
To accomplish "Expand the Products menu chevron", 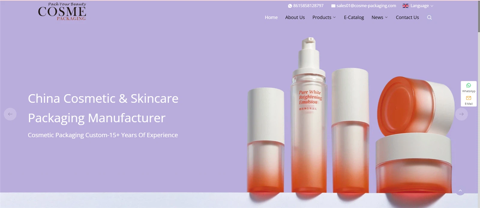I will pos(334,17).
